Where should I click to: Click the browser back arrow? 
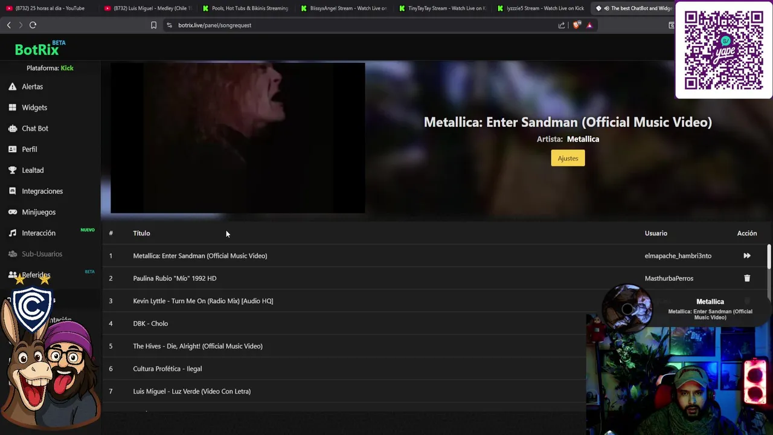[8, 25]
